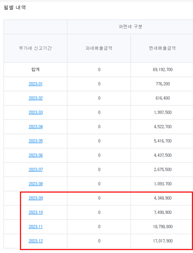Open the 2023.10 reporting period link
193x253 pixels.
36,212
